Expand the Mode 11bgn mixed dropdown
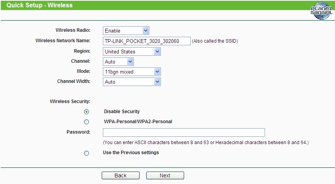 coord(132,72)
